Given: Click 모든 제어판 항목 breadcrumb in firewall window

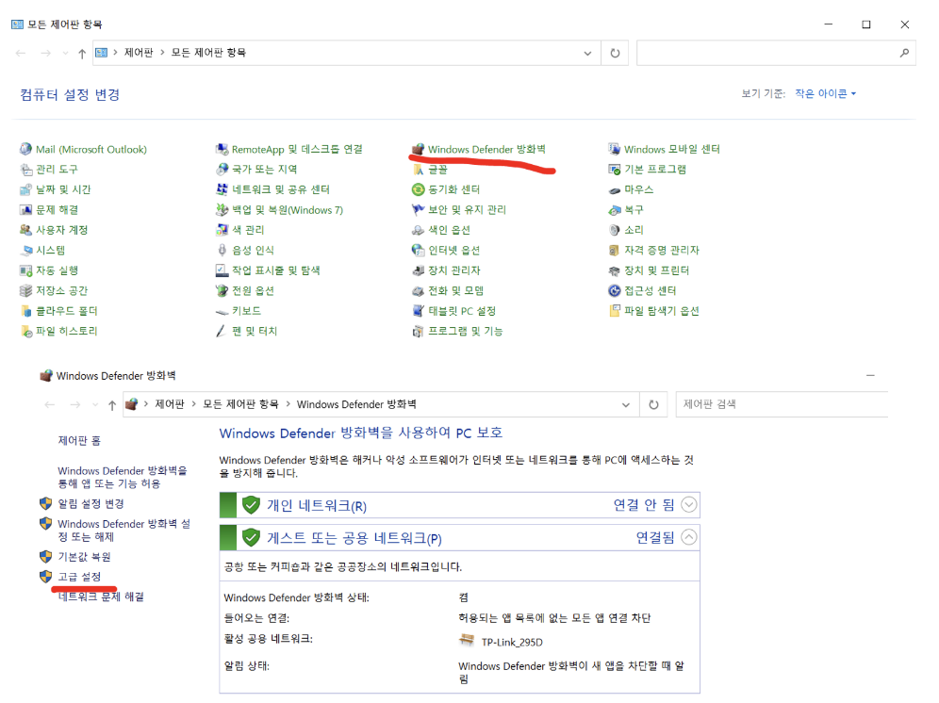Looking at the screenshot, I should 240,405.
